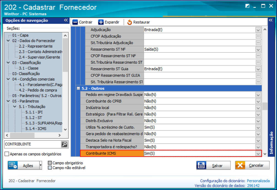
Task: Click the CONTRIBUINTE search input field
Action: pyautogui.click(x=32, y=144)
